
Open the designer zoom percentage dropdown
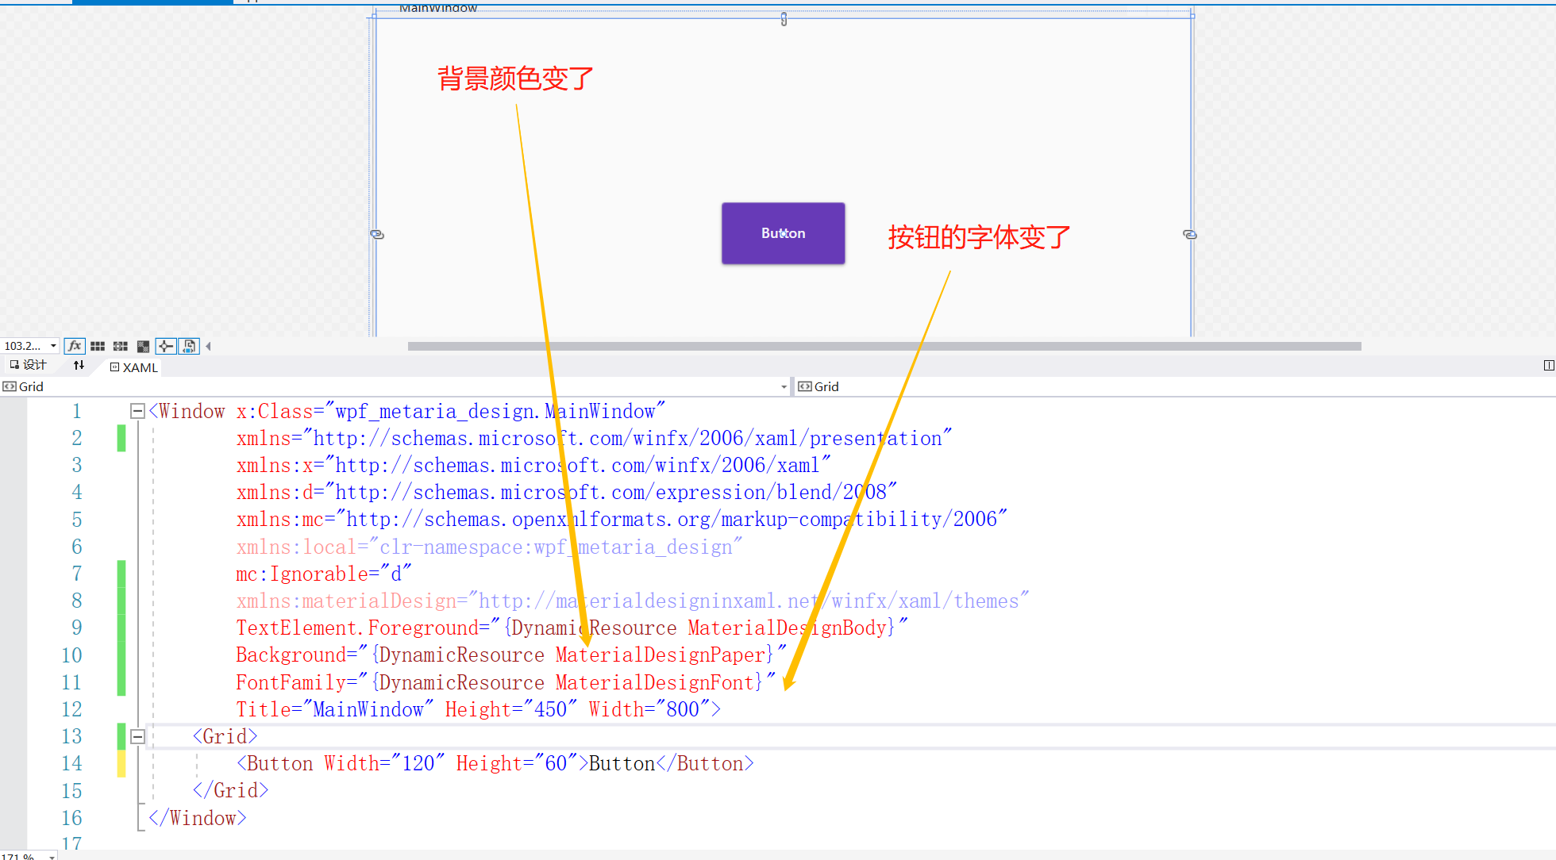tap(53, 346)
